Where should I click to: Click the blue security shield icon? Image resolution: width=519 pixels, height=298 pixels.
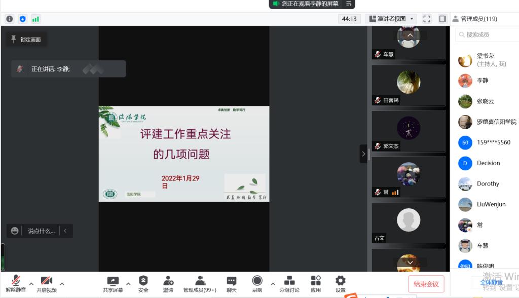coord(22,19)
